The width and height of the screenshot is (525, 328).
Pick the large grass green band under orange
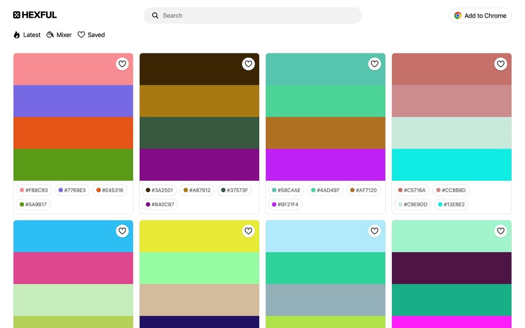(73, 165)
